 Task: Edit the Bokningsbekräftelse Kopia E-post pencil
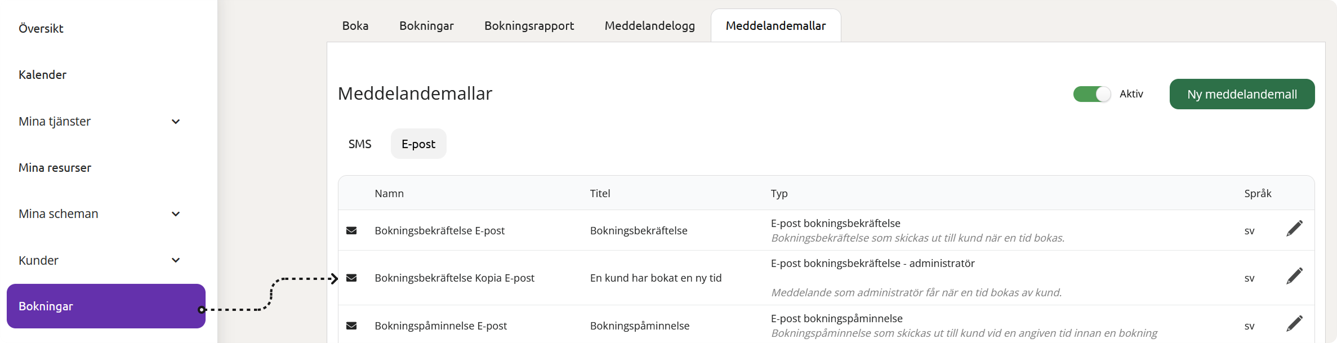coord(1294,276)
